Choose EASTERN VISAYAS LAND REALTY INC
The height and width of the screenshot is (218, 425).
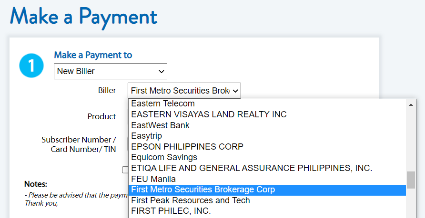(x=209, y=114)
